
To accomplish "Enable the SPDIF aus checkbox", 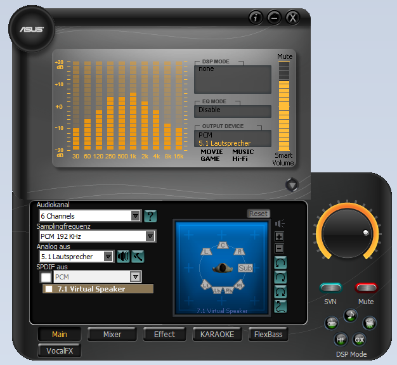I will pyautogui.click(x=46, y=277).
